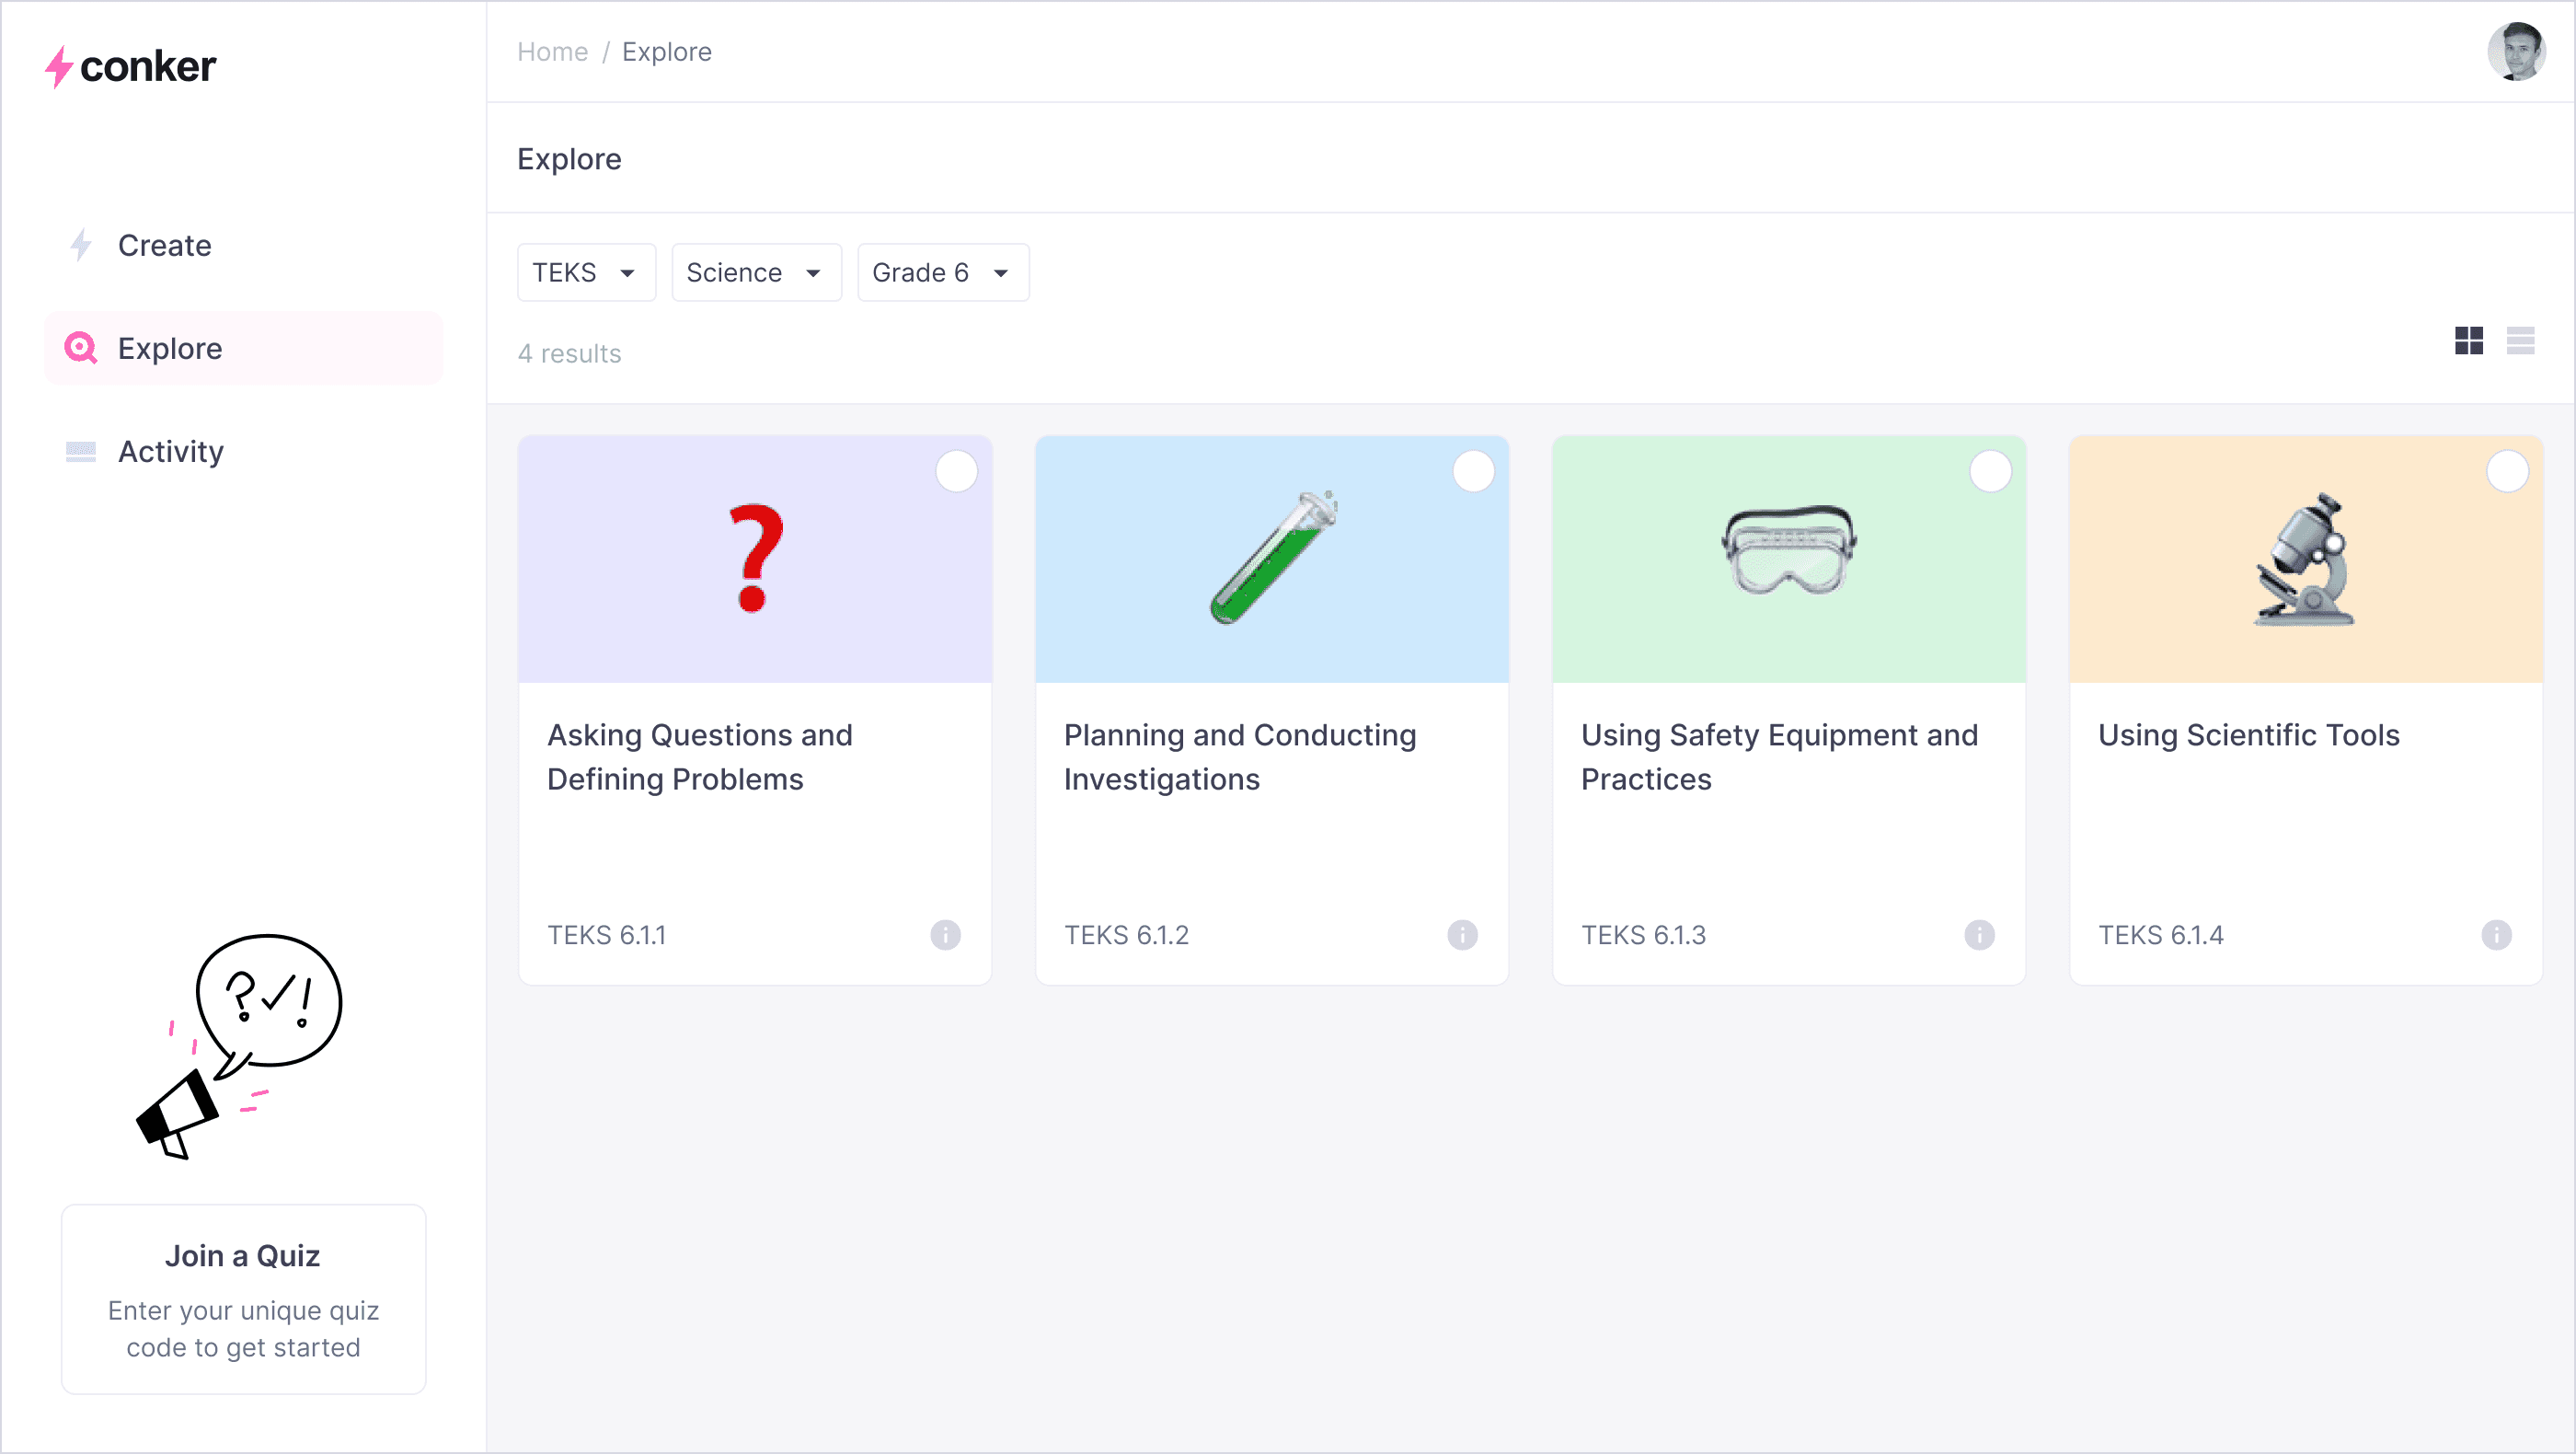2576x1454 pixels.
Task: Select the Planning and Conducting Investigations checkbox
Action: coord(1473,471)
